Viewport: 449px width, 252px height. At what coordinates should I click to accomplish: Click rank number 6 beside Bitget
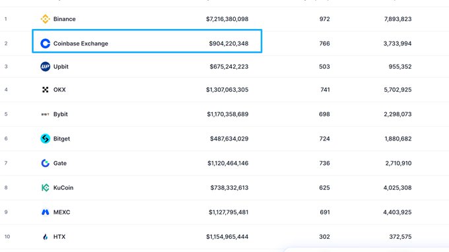tap(6, 139)
